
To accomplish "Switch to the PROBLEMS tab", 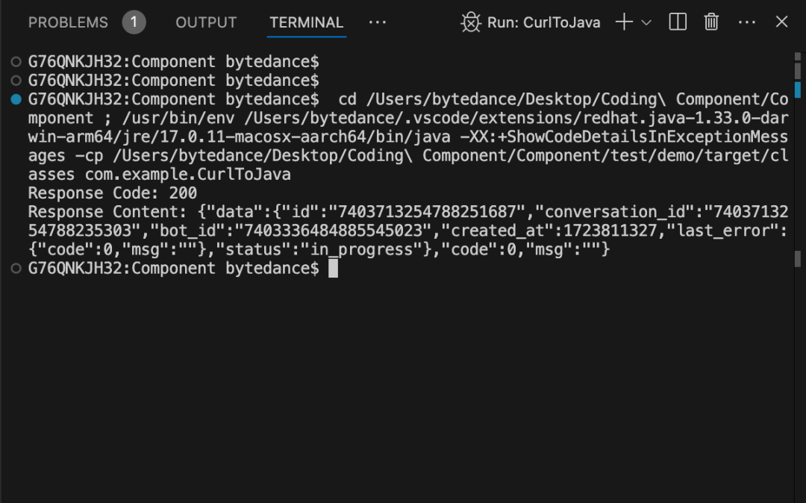I will coord(68,22).
